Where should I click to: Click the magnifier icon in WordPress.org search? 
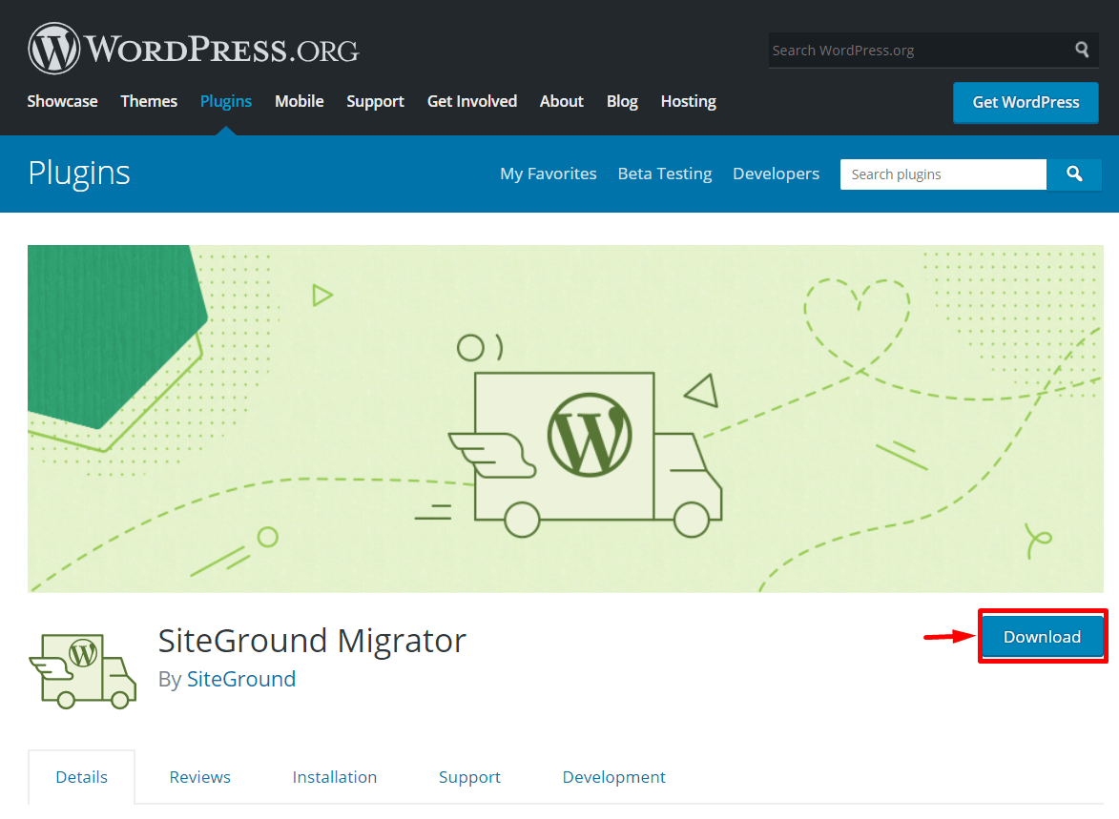coord(1082,50)
